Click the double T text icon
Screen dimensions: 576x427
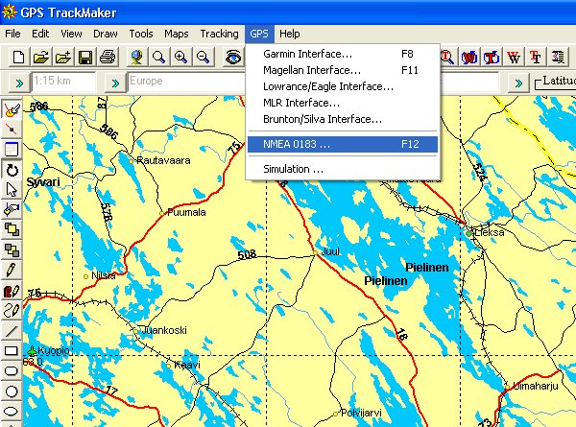coord(536,58)
